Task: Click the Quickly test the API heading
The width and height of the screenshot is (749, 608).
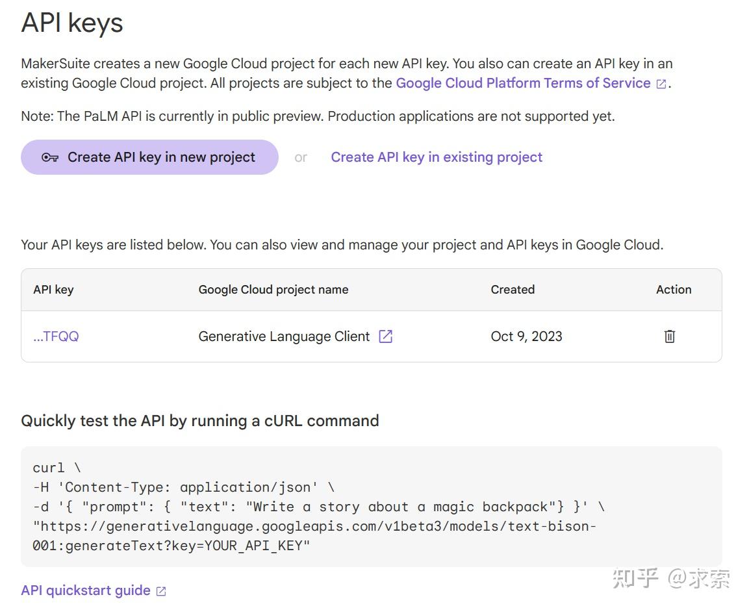Action: [x=200, y=421]
